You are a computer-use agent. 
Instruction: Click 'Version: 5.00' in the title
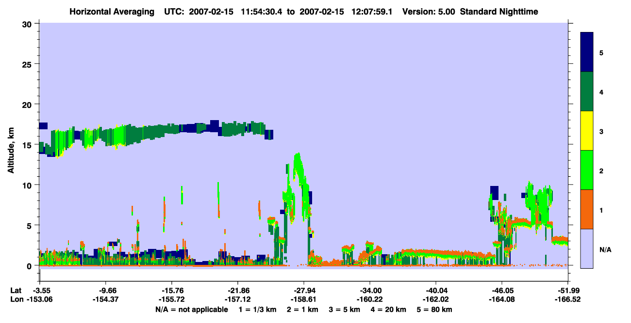429,11
